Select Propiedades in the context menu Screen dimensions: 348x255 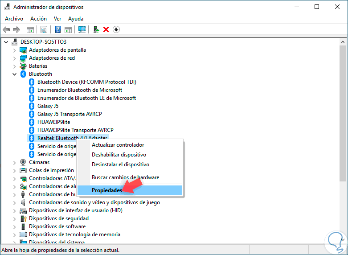point(130,190)
